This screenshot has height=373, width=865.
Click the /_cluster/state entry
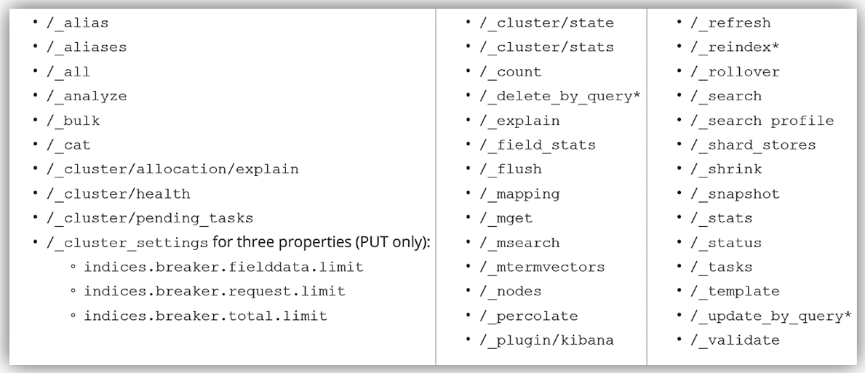click(546, 23)
